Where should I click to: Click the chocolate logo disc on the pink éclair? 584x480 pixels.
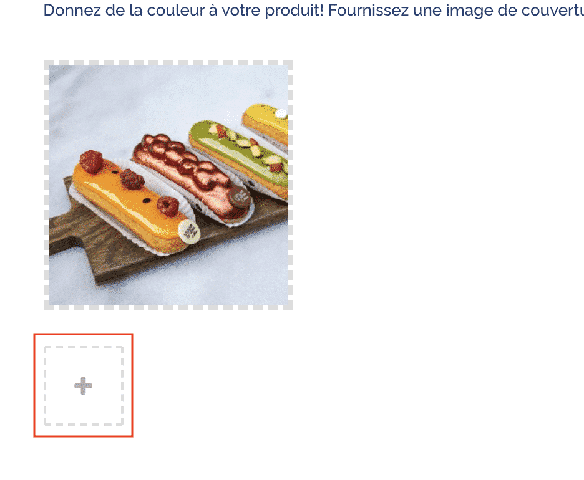240,196
